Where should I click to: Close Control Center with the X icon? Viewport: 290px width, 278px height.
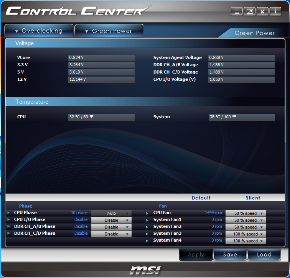coord(262,11)
